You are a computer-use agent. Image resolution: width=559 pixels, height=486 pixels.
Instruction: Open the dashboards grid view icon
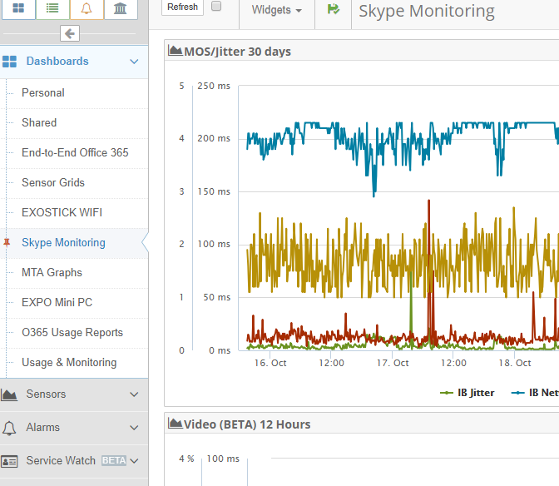tap(18, 8)
